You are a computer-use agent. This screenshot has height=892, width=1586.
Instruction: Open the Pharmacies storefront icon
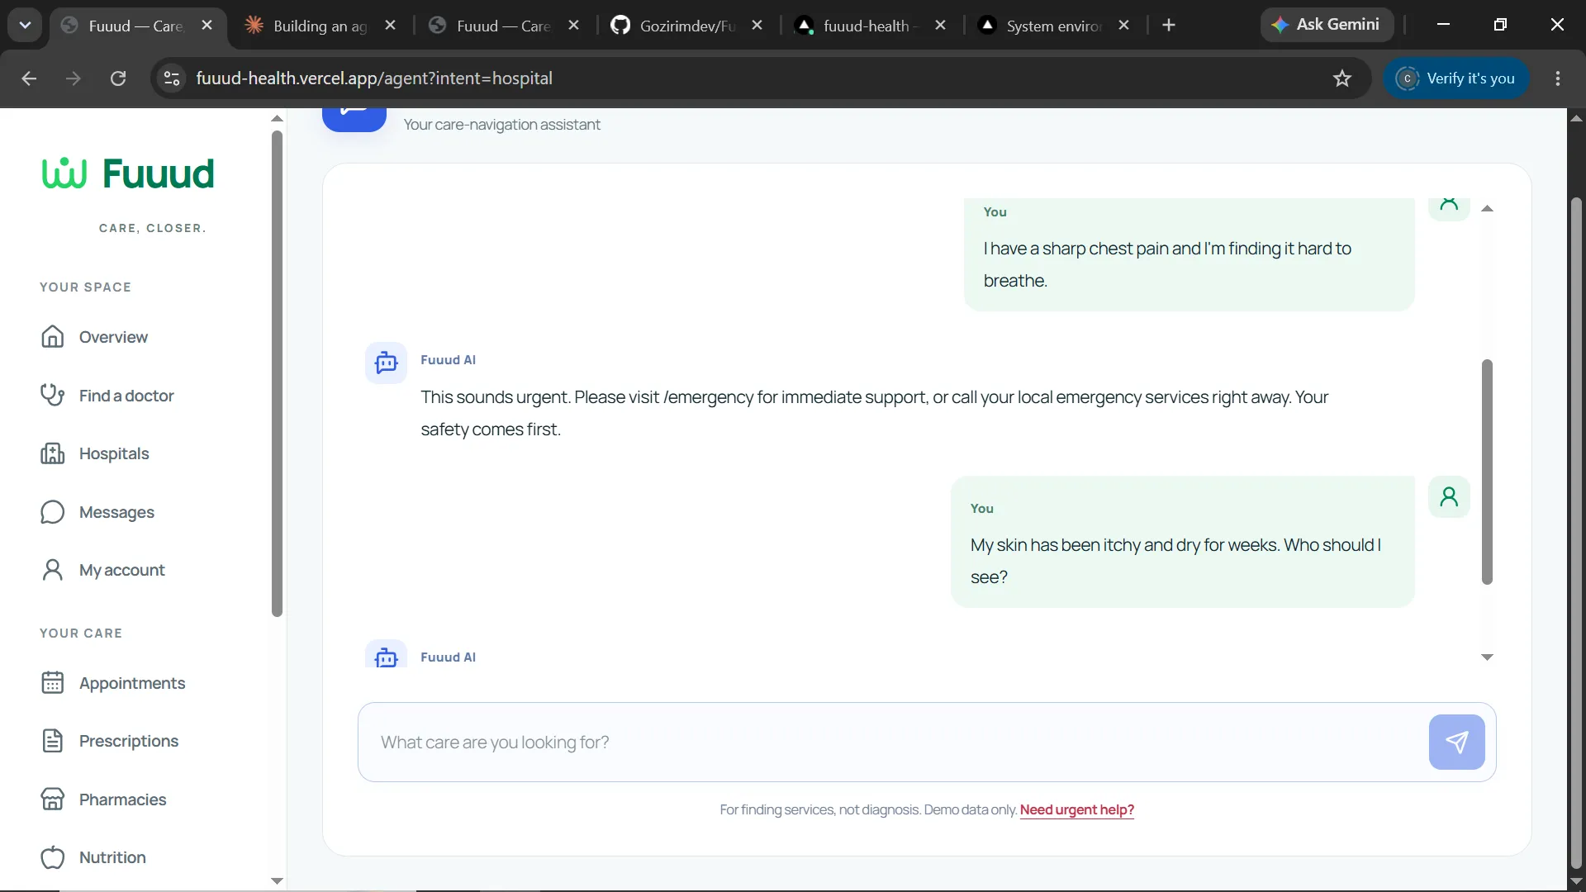click(52, 799)
